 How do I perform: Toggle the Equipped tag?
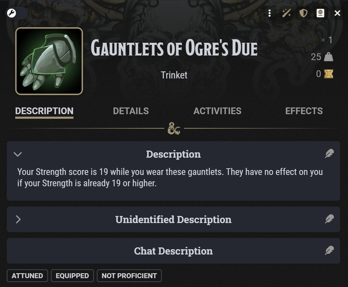pos(72,276)
